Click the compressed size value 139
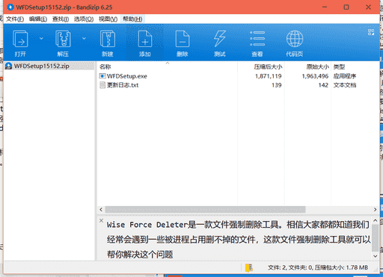 (277, 85)
